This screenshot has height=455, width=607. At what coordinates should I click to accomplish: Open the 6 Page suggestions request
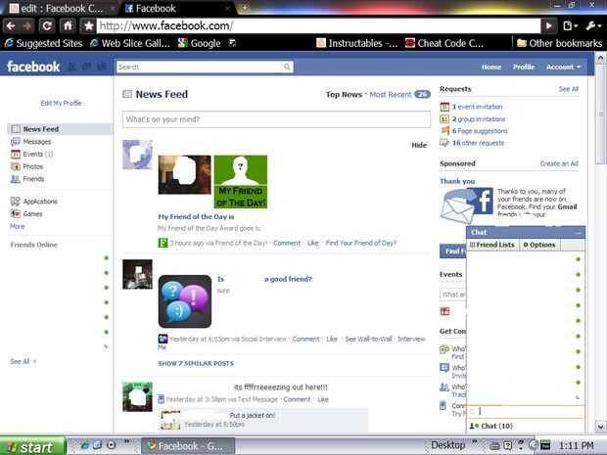point(480,131)
